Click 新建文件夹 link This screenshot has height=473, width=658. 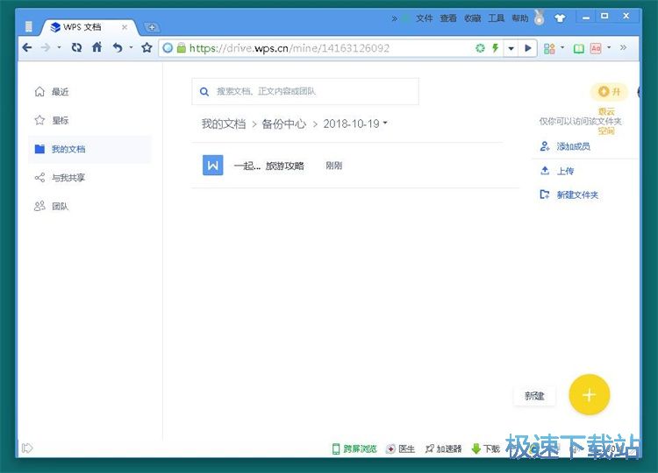(x=569, y=194)
